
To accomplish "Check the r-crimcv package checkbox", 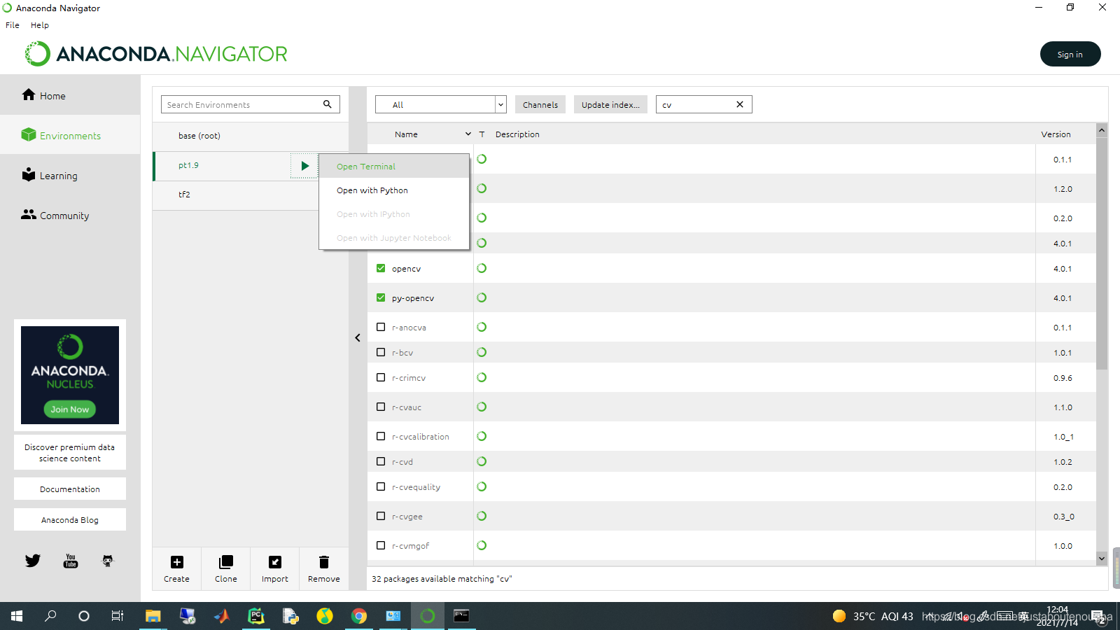I will pyautogui.click(x=381, y=377).
